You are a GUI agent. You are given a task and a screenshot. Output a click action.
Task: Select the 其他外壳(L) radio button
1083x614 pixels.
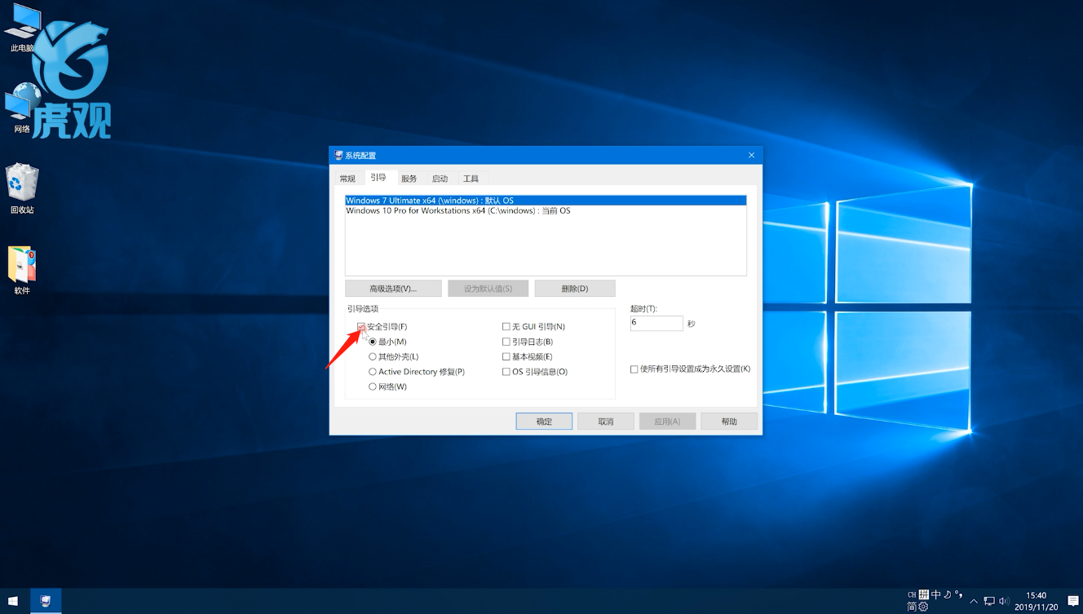click(373, 356)
